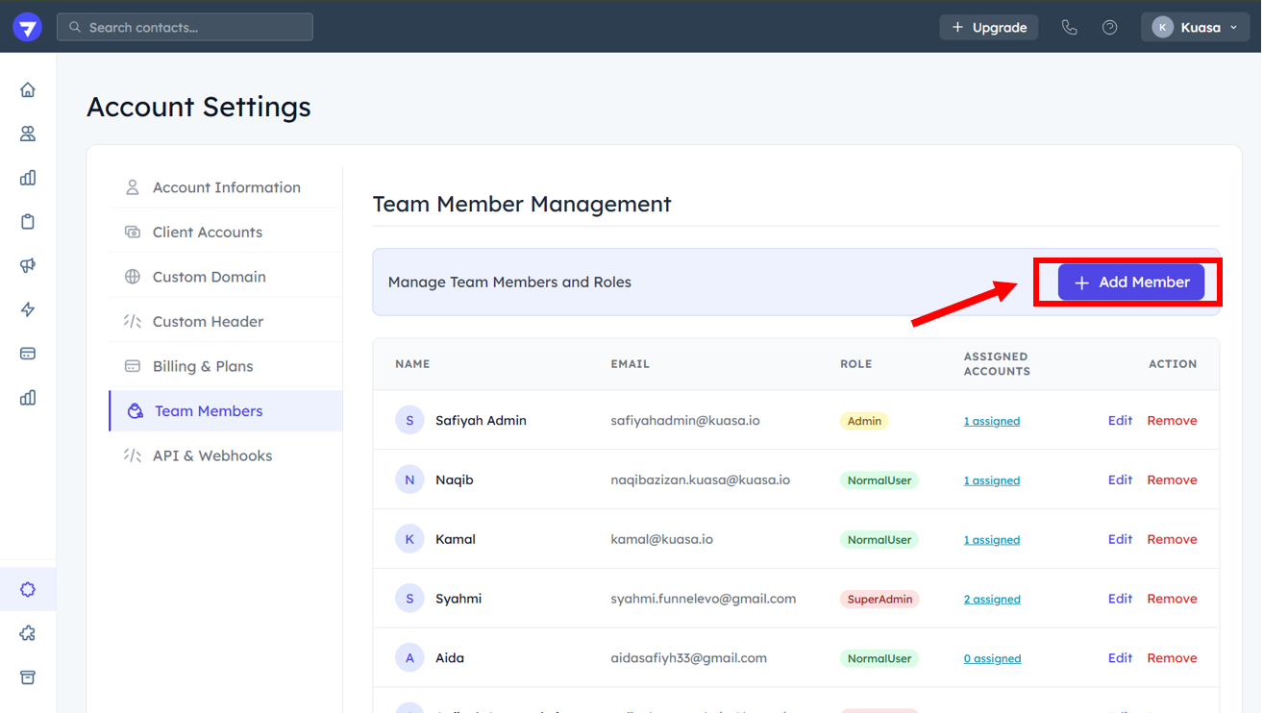The image size is (1263, 713).
Task: Select the megaphone campaigns icon
Action: point(28,266)
